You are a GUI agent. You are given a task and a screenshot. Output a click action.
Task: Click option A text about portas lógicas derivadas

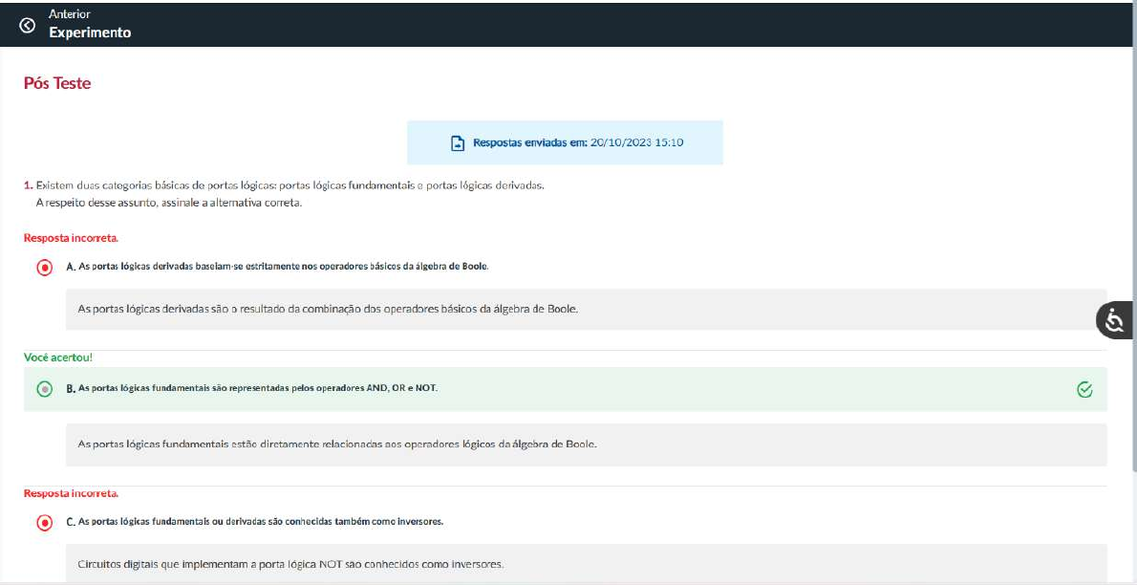pyautogui.click(x=277, y=266)
